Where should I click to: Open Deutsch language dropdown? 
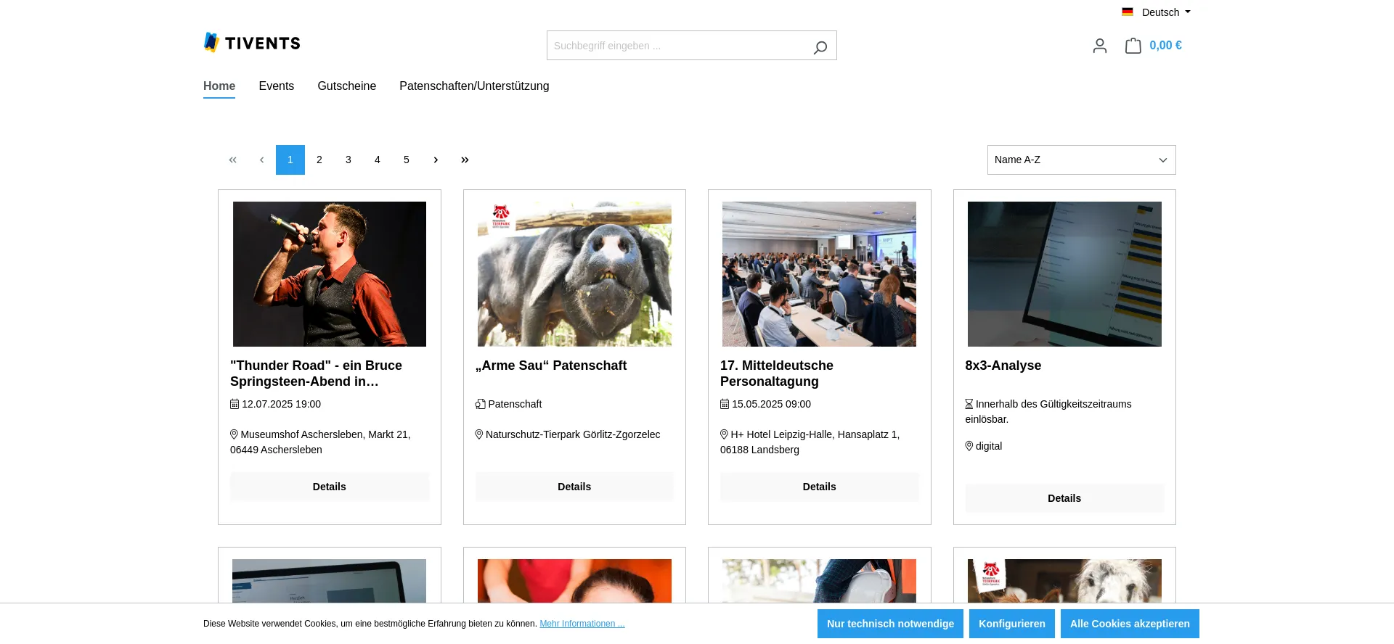pyautogui.click(x=1157, y=12)
